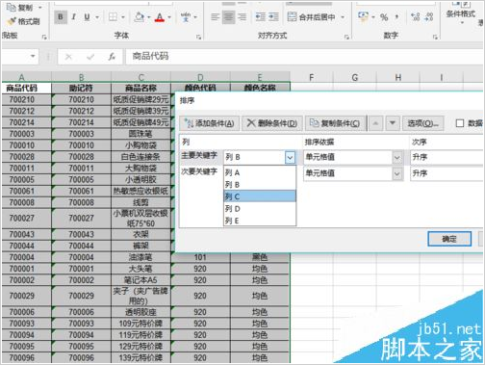
Task: Increase decimal places
Action: (x=416, y=16)
